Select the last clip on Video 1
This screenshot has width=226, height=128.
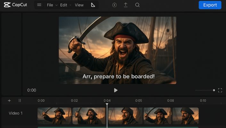(x=186, y=116)
